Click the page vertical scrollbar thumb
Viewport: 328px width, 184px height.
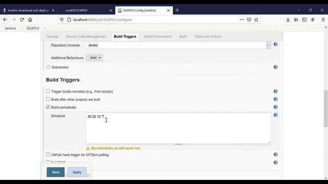pyautogui.click(x=326, y=108)
